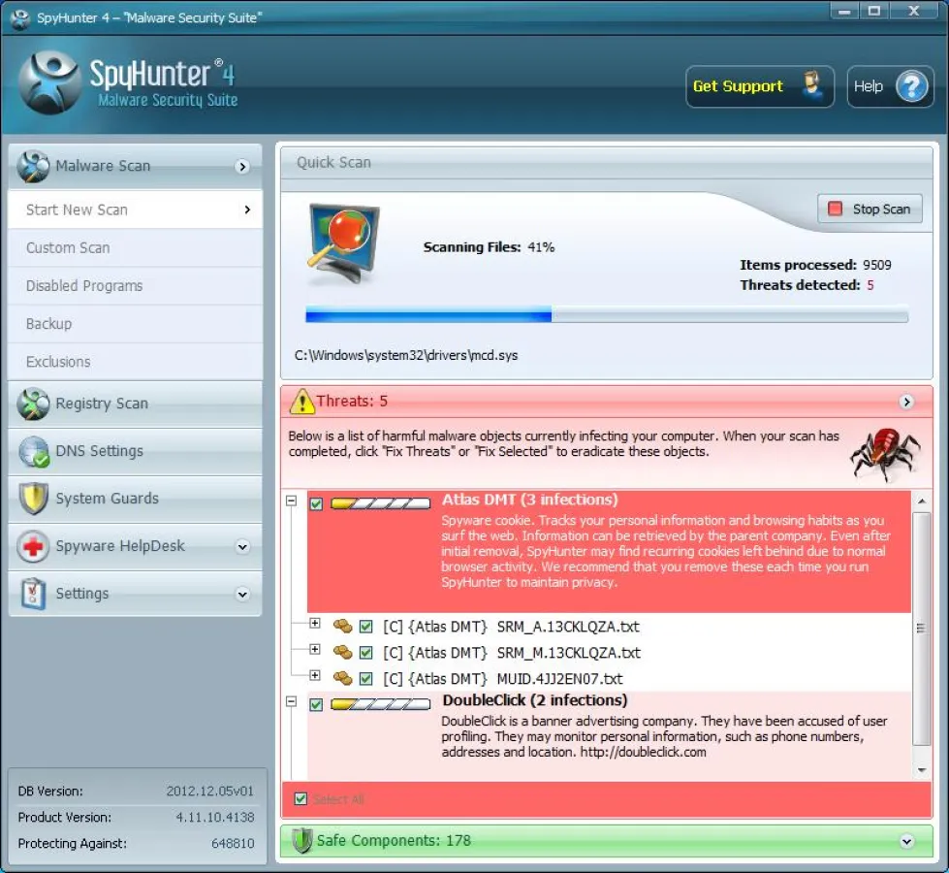Open Spyware HelpDesk using its red cross icon
Image resolution: width=949 pixels, height=873 pixels.
33,546
